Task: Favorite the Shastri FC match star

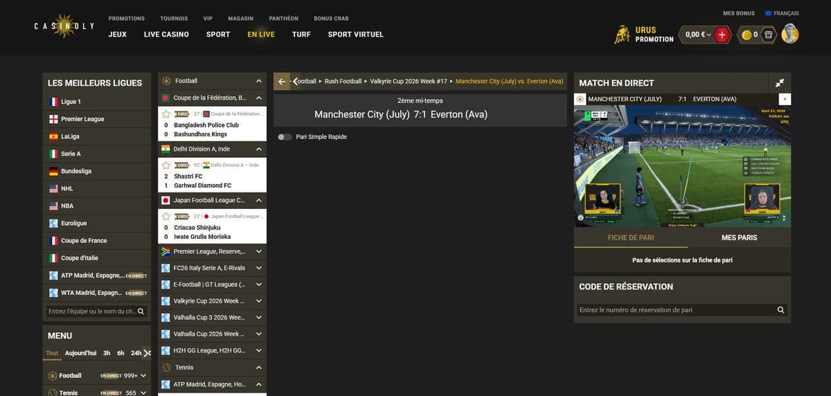Action: pyautogui.click(x=166, y=165)
